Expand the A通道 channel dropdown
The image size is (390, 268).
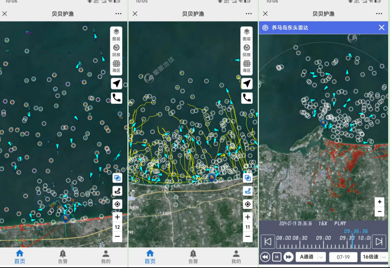pos(310,257)
